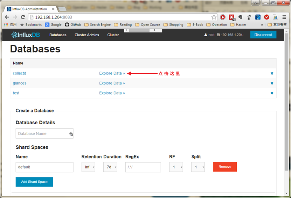The width and height of the screenshot is (291, 198).
Task: Remove the test database via X icon
Action: 272,93
